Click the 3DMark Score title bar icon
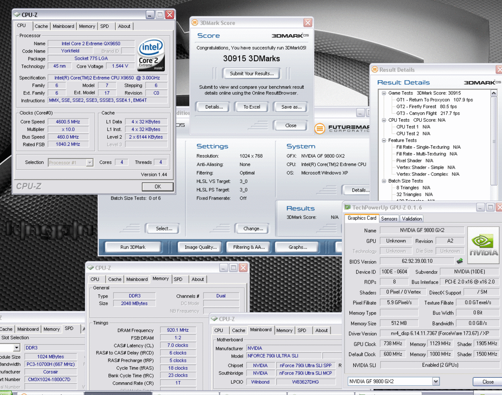502x395 pixels. coord(195,23)
